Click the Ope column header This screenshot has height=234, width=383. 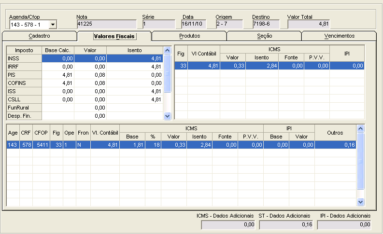[70, 133]
